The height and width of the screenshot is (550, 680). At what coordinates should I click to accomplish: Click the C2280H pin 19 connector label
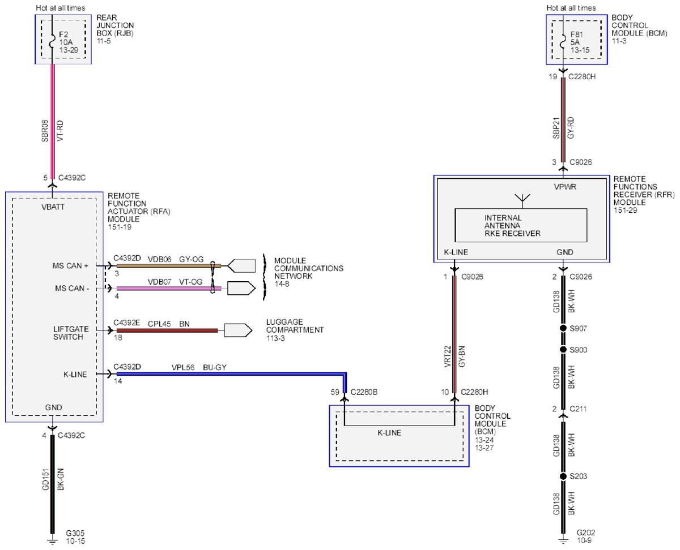pyautogui.click(x=581, y=76)
